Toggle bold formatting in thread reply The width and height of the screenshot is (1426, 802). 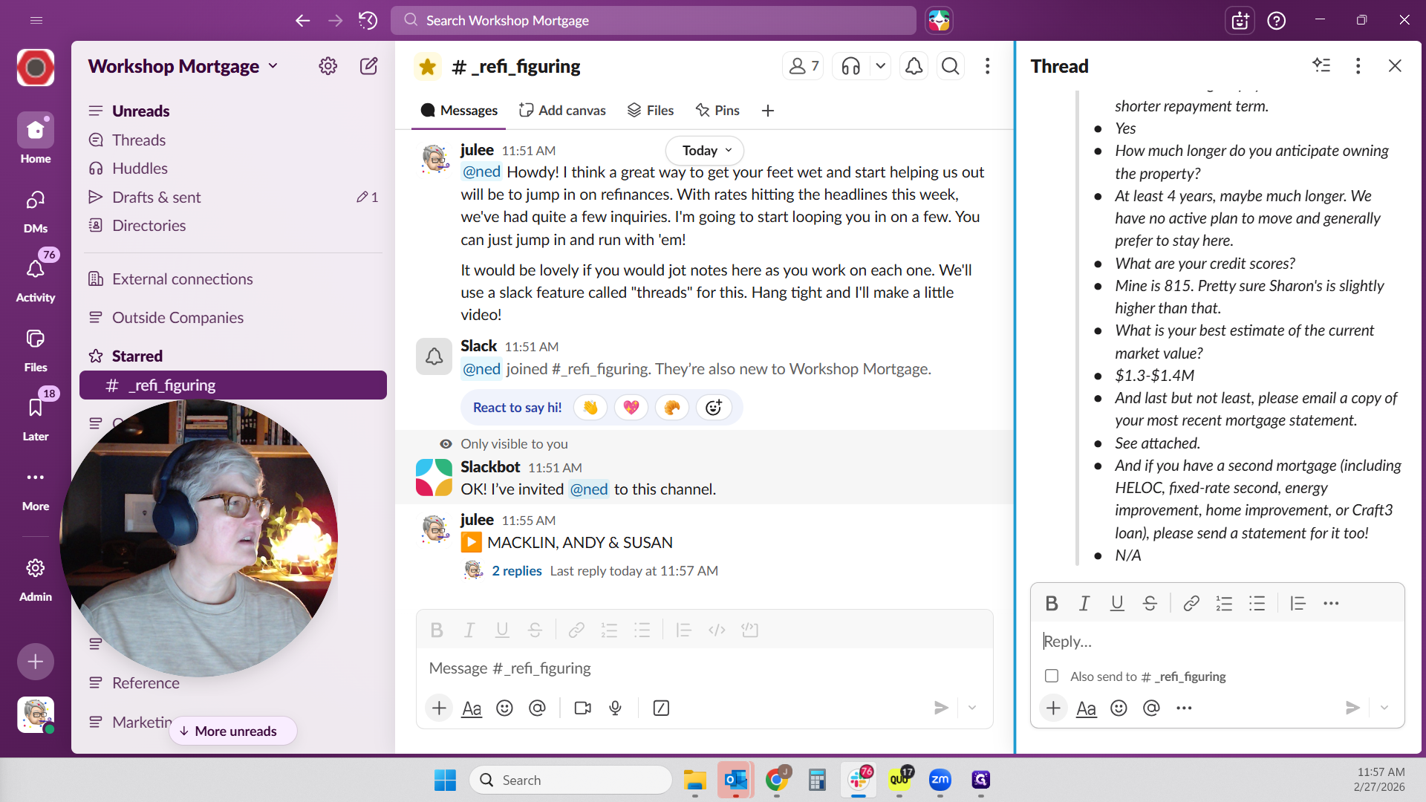[1052, 604]
